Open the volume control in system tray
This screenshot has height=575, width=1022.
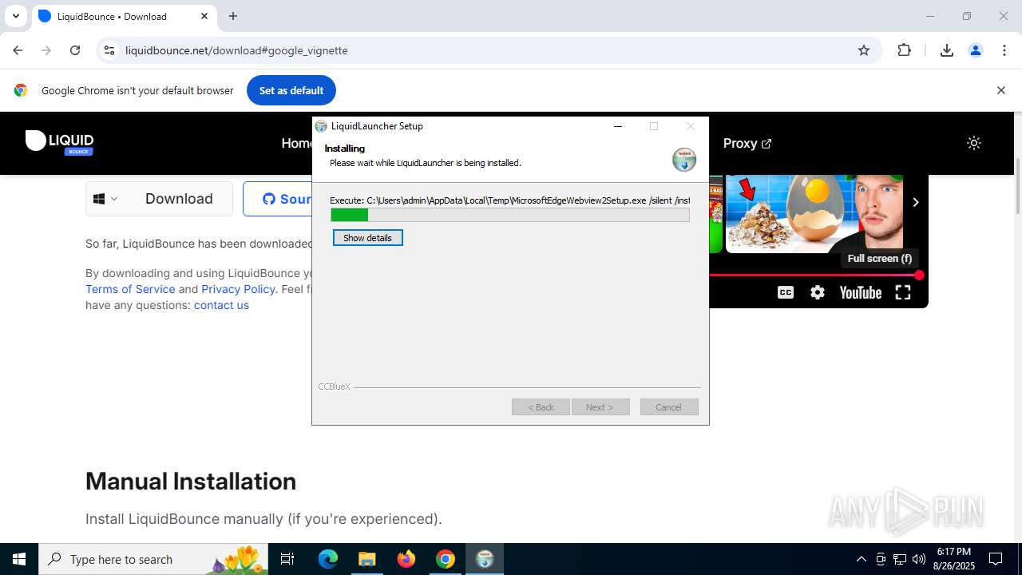(x=919, y=559)
